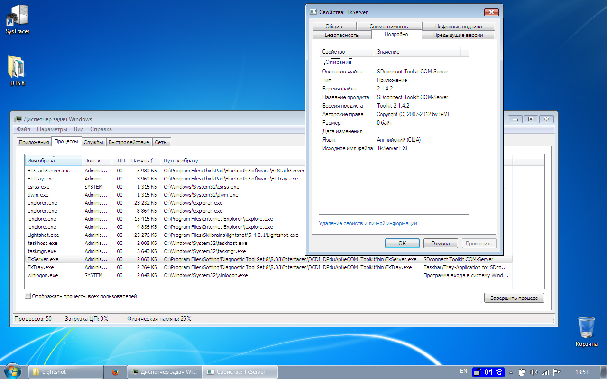Click the EN language indicator
The height and width of the screenshot is (379, 607).
(463, 371)
